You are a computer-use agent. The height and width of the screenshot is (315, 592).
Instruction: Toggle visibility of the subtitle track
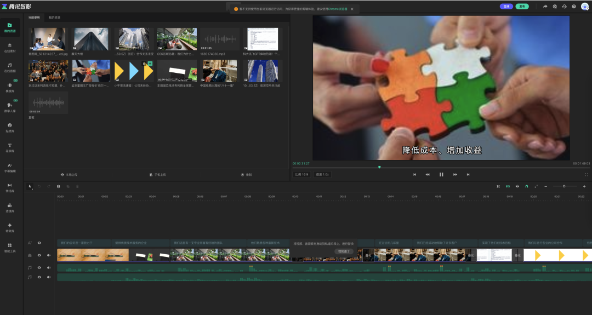click(39, 243)
